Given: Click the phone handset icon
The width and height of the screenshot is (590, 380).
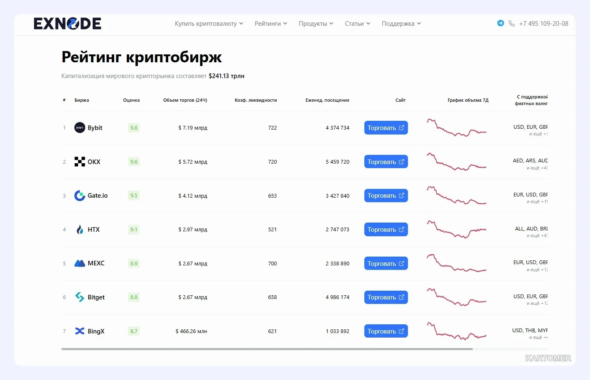Looking at the screenshot, I should tap(511, 24).
